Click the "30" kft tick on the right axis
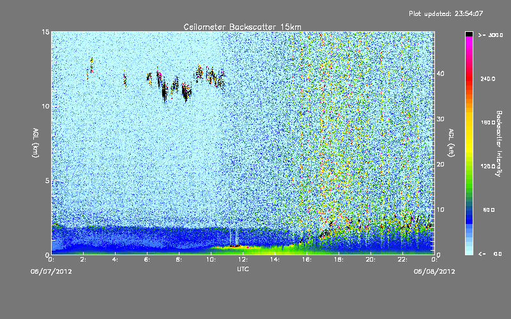Image resolution: width=511 pixels, height=319 pixels. (440, 119)
